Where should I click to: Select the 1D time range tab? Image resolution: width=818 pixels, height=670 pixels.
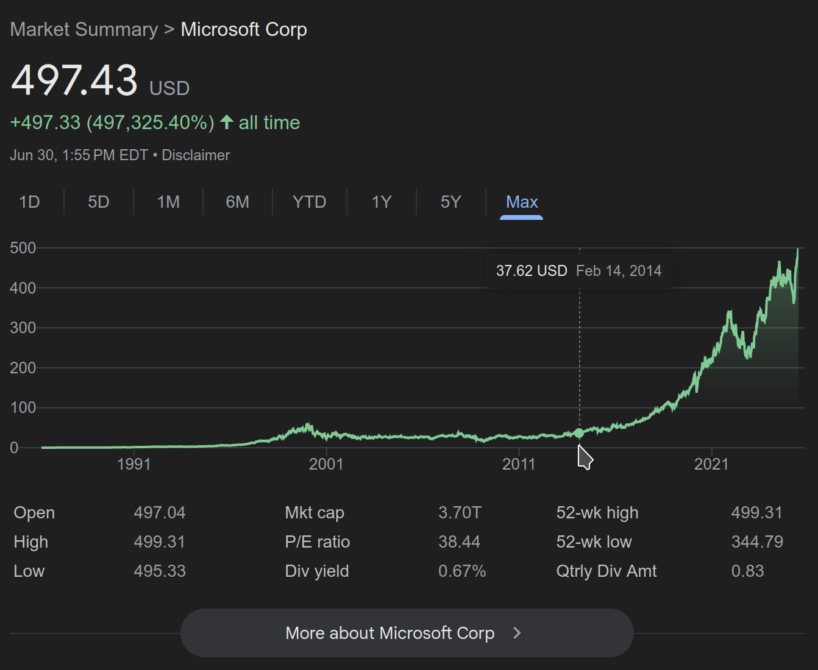[29, 202]
